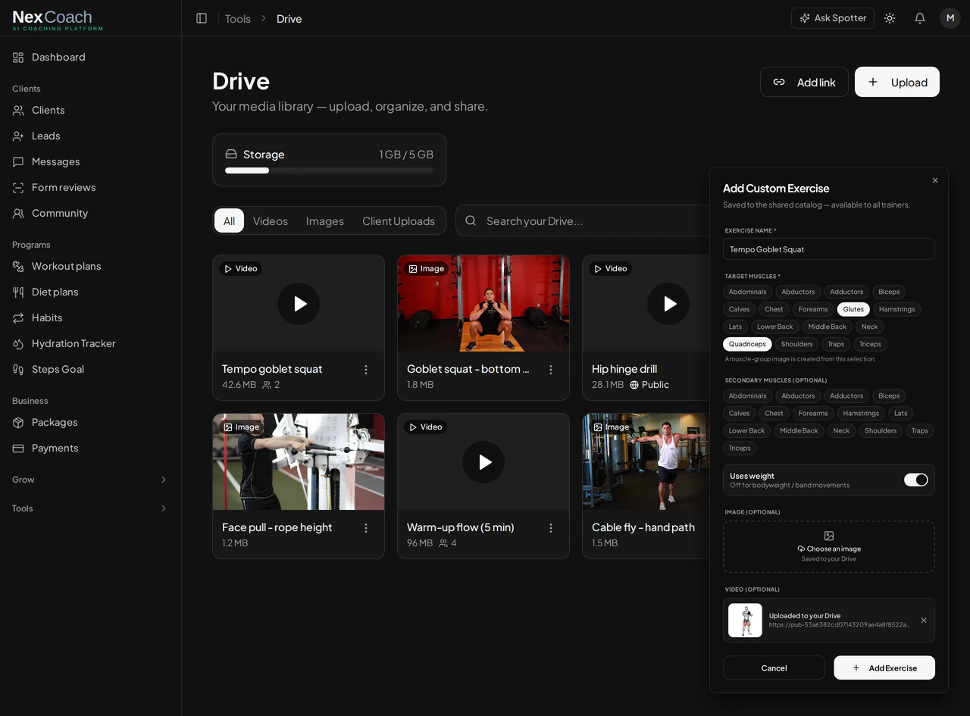Screen dimensions: 970x716
Task: Open notifications bell
Action: coord(920,18)
